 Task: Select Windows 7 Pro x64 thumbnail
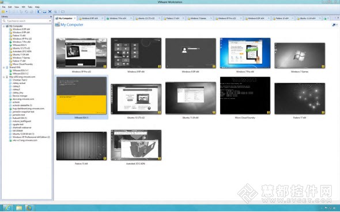pos(245,53)
